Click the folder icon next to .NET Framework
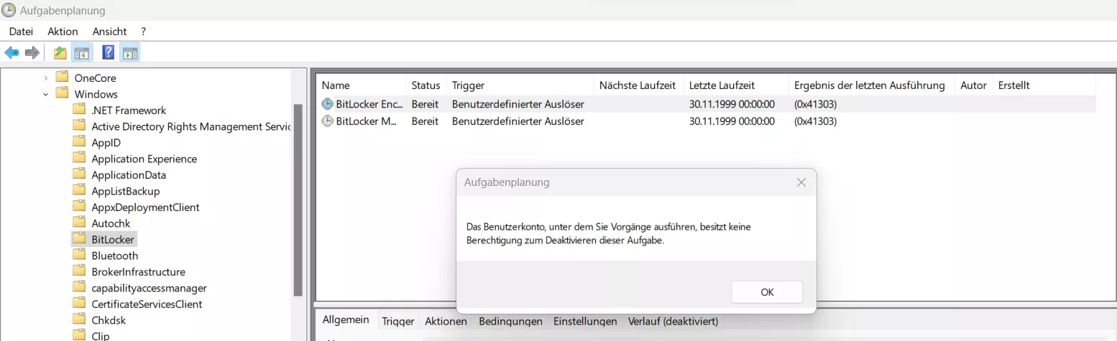The width and height of the screenshot is (1117, 341). (79, 110)
